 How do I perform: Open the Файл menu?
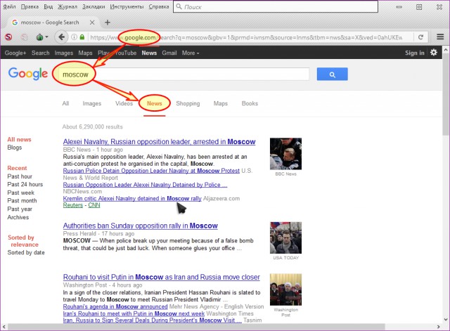(x=9, y=6)
